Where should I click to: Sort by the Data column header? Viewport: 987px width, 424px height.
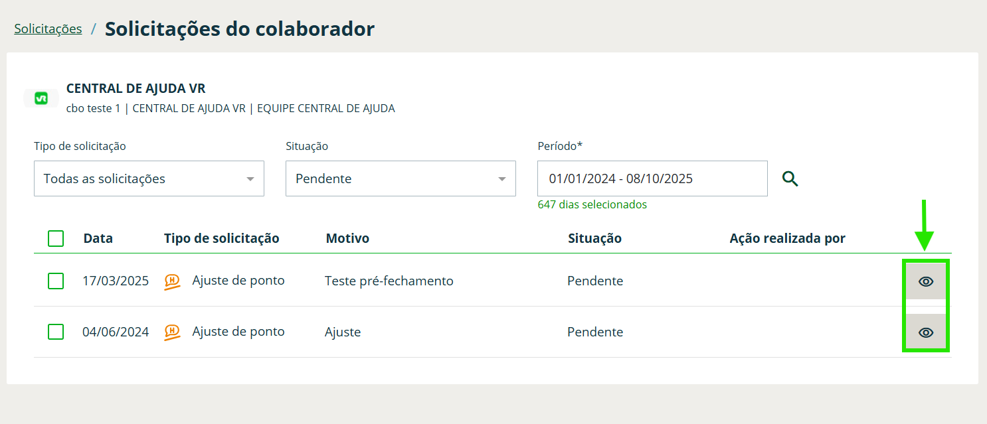[x=98, y=238]
